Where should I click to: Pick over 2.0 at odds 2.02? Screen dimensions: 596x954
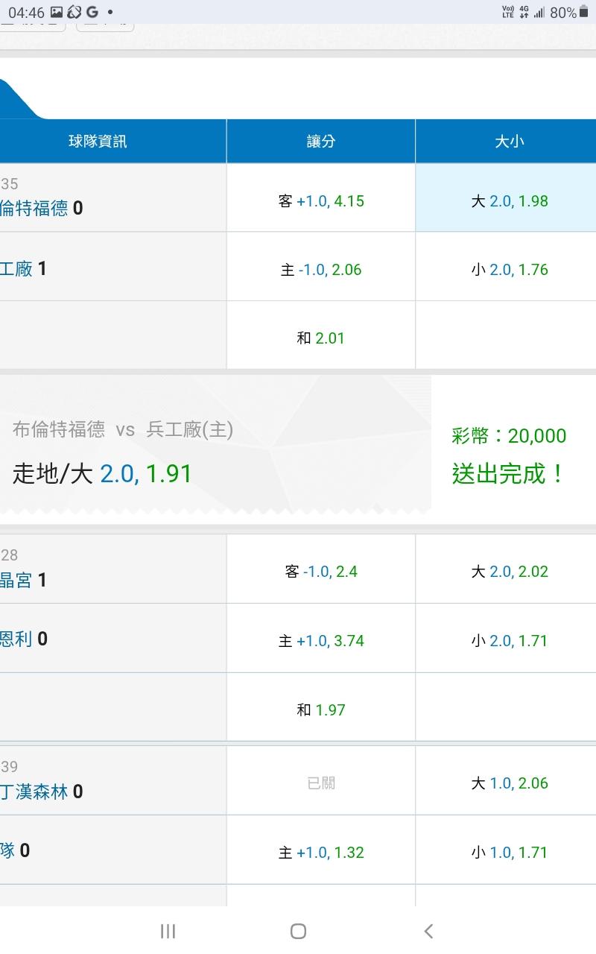pyautogui.click(x=510, y=572)
